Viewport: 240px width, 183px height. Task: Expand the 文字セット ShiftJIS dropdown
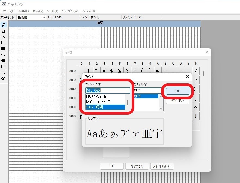coord(44,17)
